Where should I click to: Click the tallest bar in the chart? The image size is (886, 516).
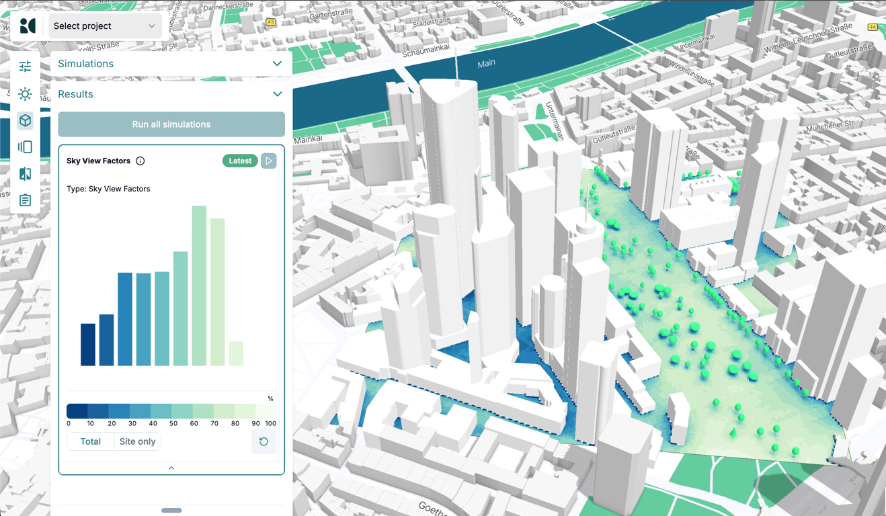199,286
